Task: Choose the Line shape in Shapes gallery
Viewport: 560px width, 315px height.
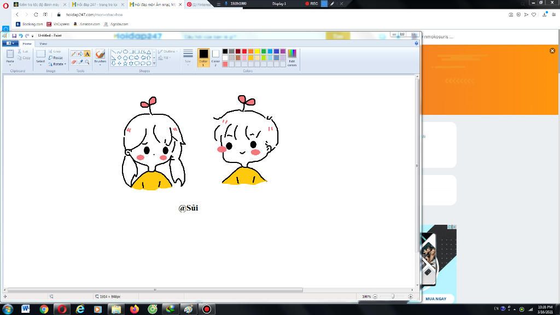Action: coord(113,52)
